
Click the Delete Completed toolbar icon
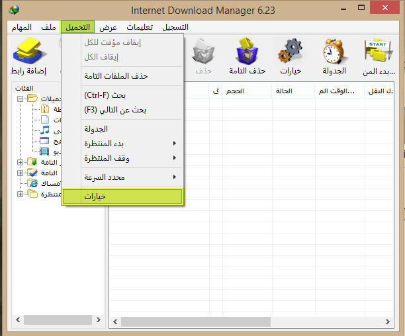247,51
